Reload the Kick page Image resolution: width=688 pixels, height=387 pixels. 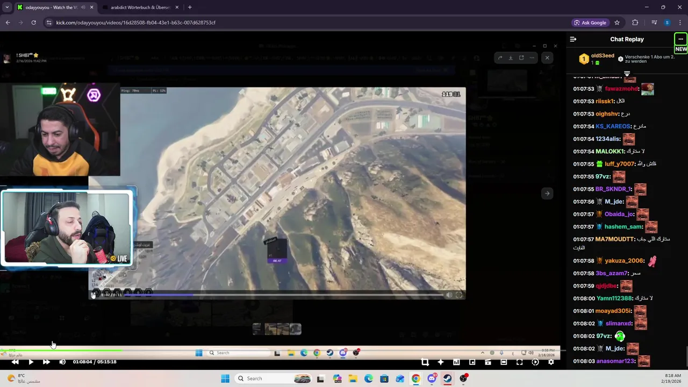(33, 23)
